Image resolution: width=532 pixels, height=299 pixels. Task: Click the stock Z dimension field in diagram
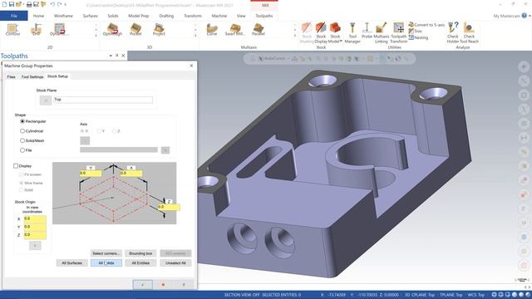(x=169, y=207)
